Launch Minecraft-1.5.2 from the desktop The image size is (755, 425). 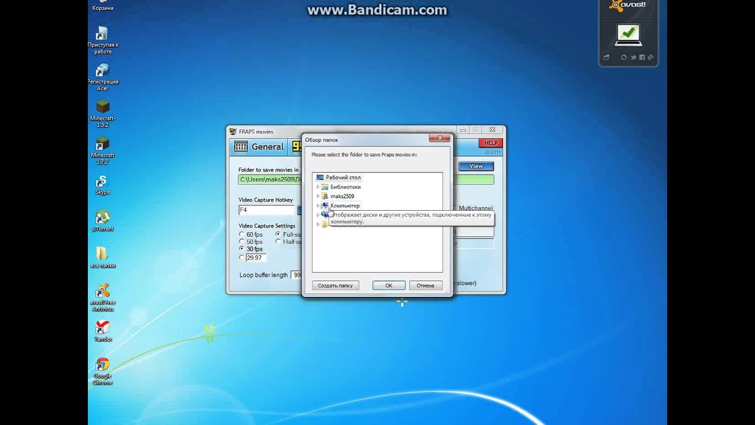click(103, 113)
